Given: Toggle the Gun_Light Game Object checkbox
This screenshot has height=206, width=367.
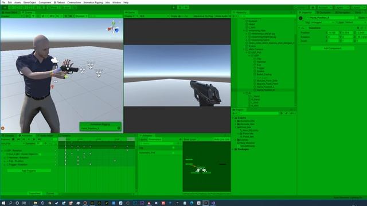Looking at the screenshot, I should 40,154.
